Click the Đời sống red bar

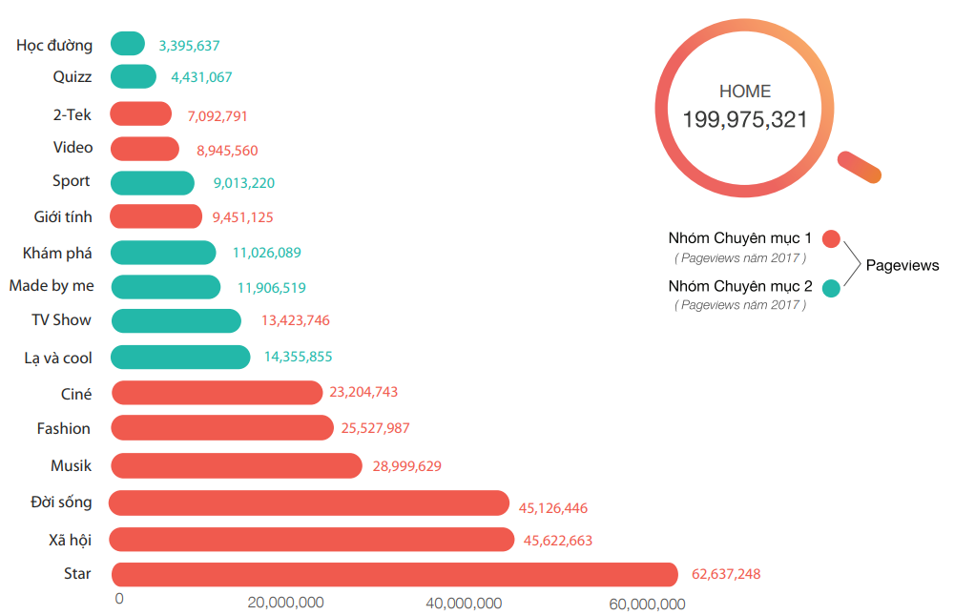[309, 503]
